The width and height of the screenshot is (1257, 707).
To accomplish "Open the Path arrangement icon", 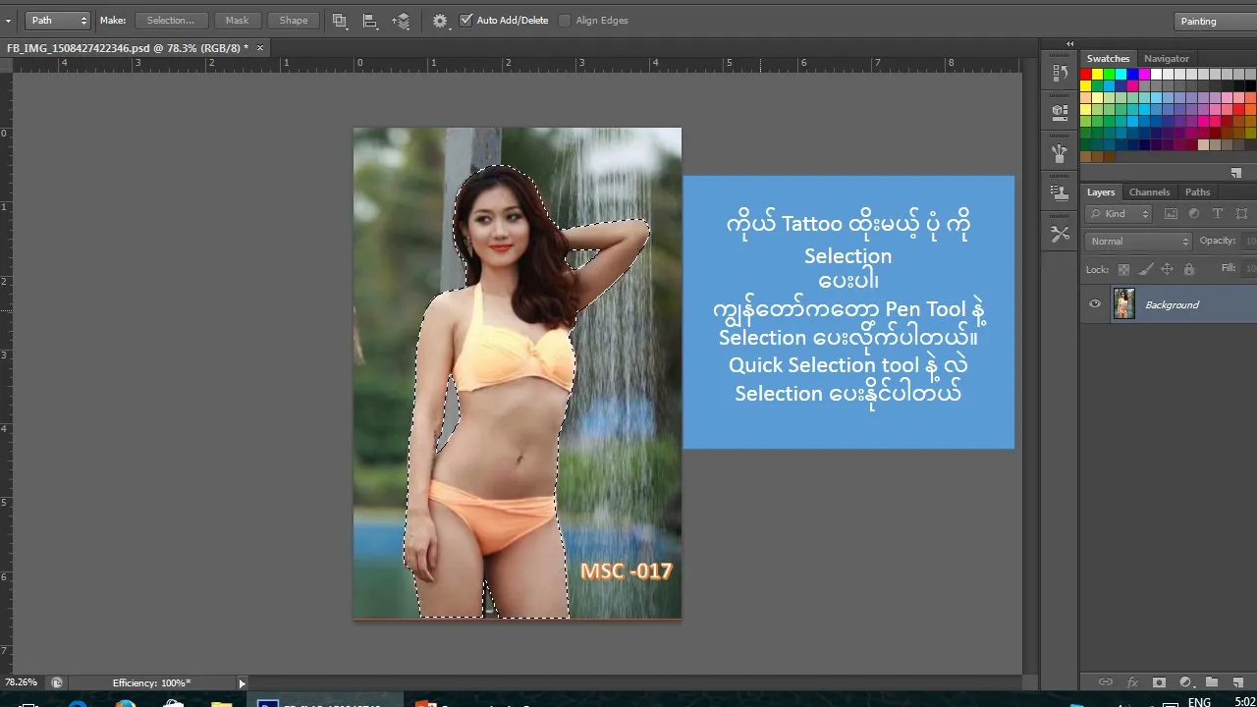I will (401, 20).
